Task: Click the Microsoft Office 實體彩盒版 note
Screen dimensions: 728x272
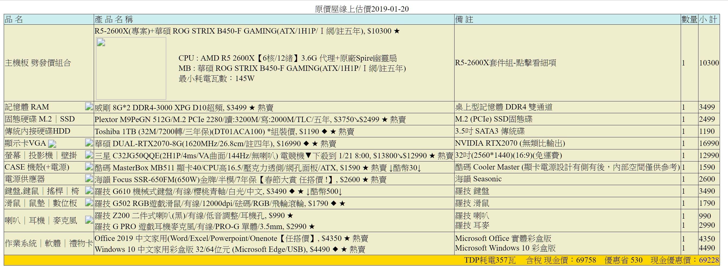Action: pos(503,238)
